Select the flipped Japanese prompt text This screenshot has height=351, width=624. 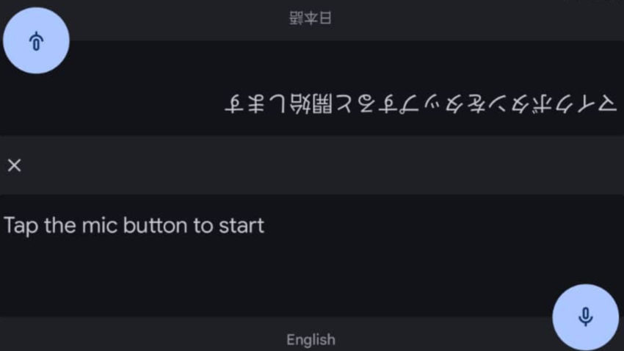[x=420, y=104]
